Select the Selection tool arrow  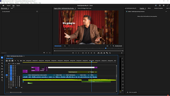2,57
